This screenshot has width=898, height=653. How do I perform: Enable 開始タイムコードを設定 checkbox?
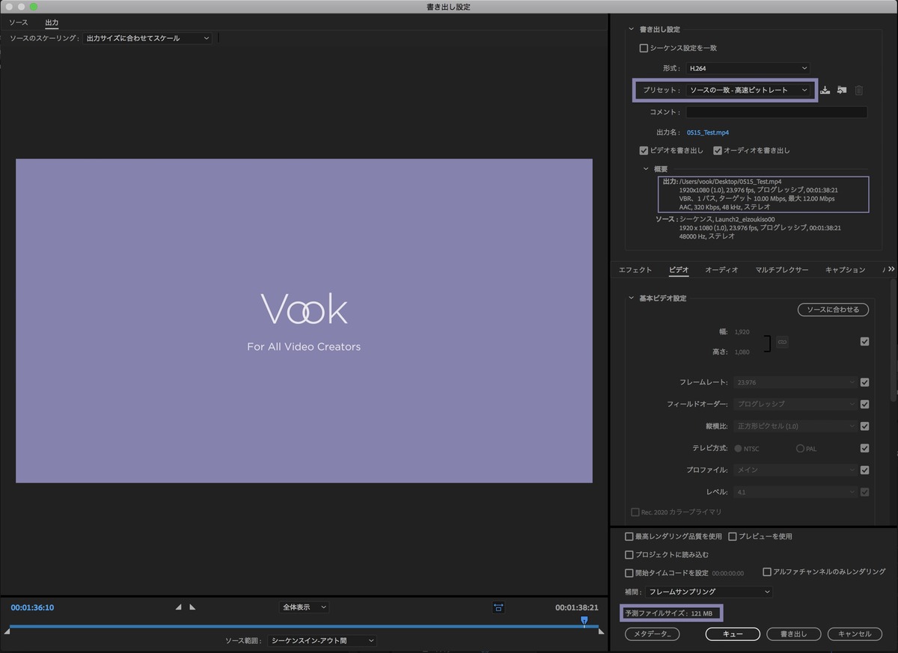point(629,573)
